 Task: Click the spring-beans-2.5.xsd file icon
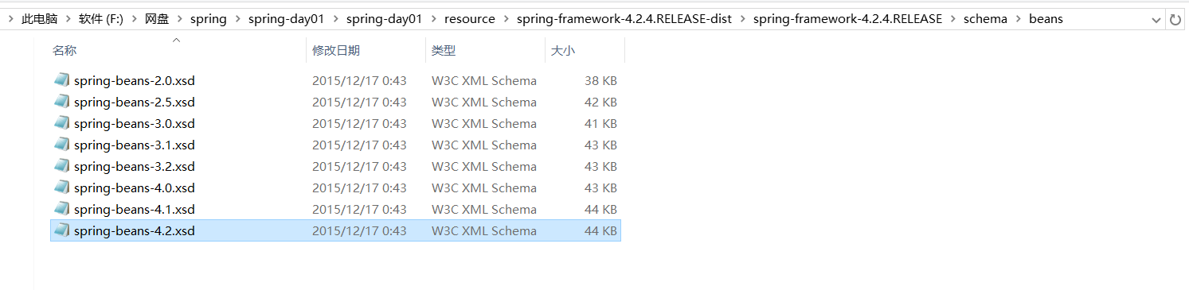click(61, 102)
